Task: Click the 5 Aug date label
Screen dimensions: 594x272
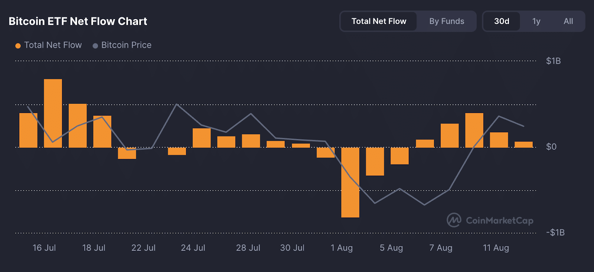Action: (391, 248)
